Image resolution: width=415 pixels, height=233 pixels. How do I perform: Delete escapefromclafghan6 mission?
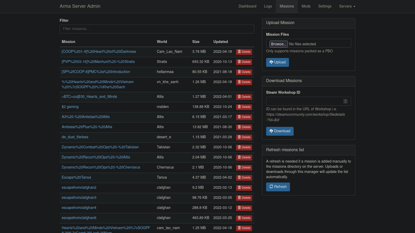pos(244,218)
